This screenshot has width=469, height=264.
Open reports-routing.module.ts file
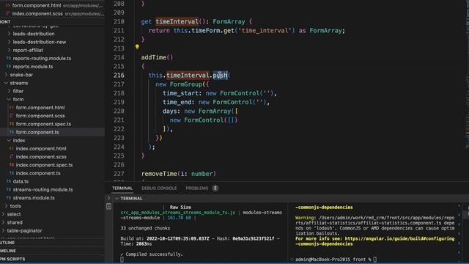[x=42, y=59]
